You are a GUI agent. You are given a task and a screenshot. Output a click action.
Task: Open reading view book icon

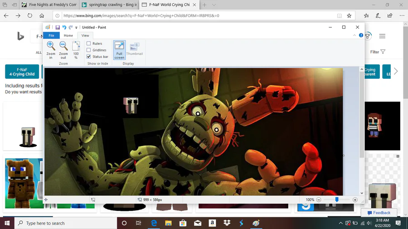pyautogui.click(x=339, y=15)
